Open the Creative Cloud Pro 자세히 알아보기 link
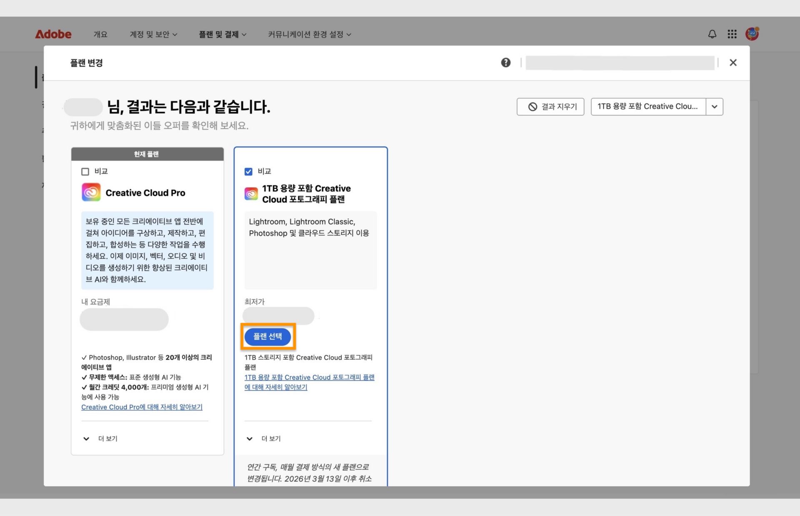 pos(142,407)
